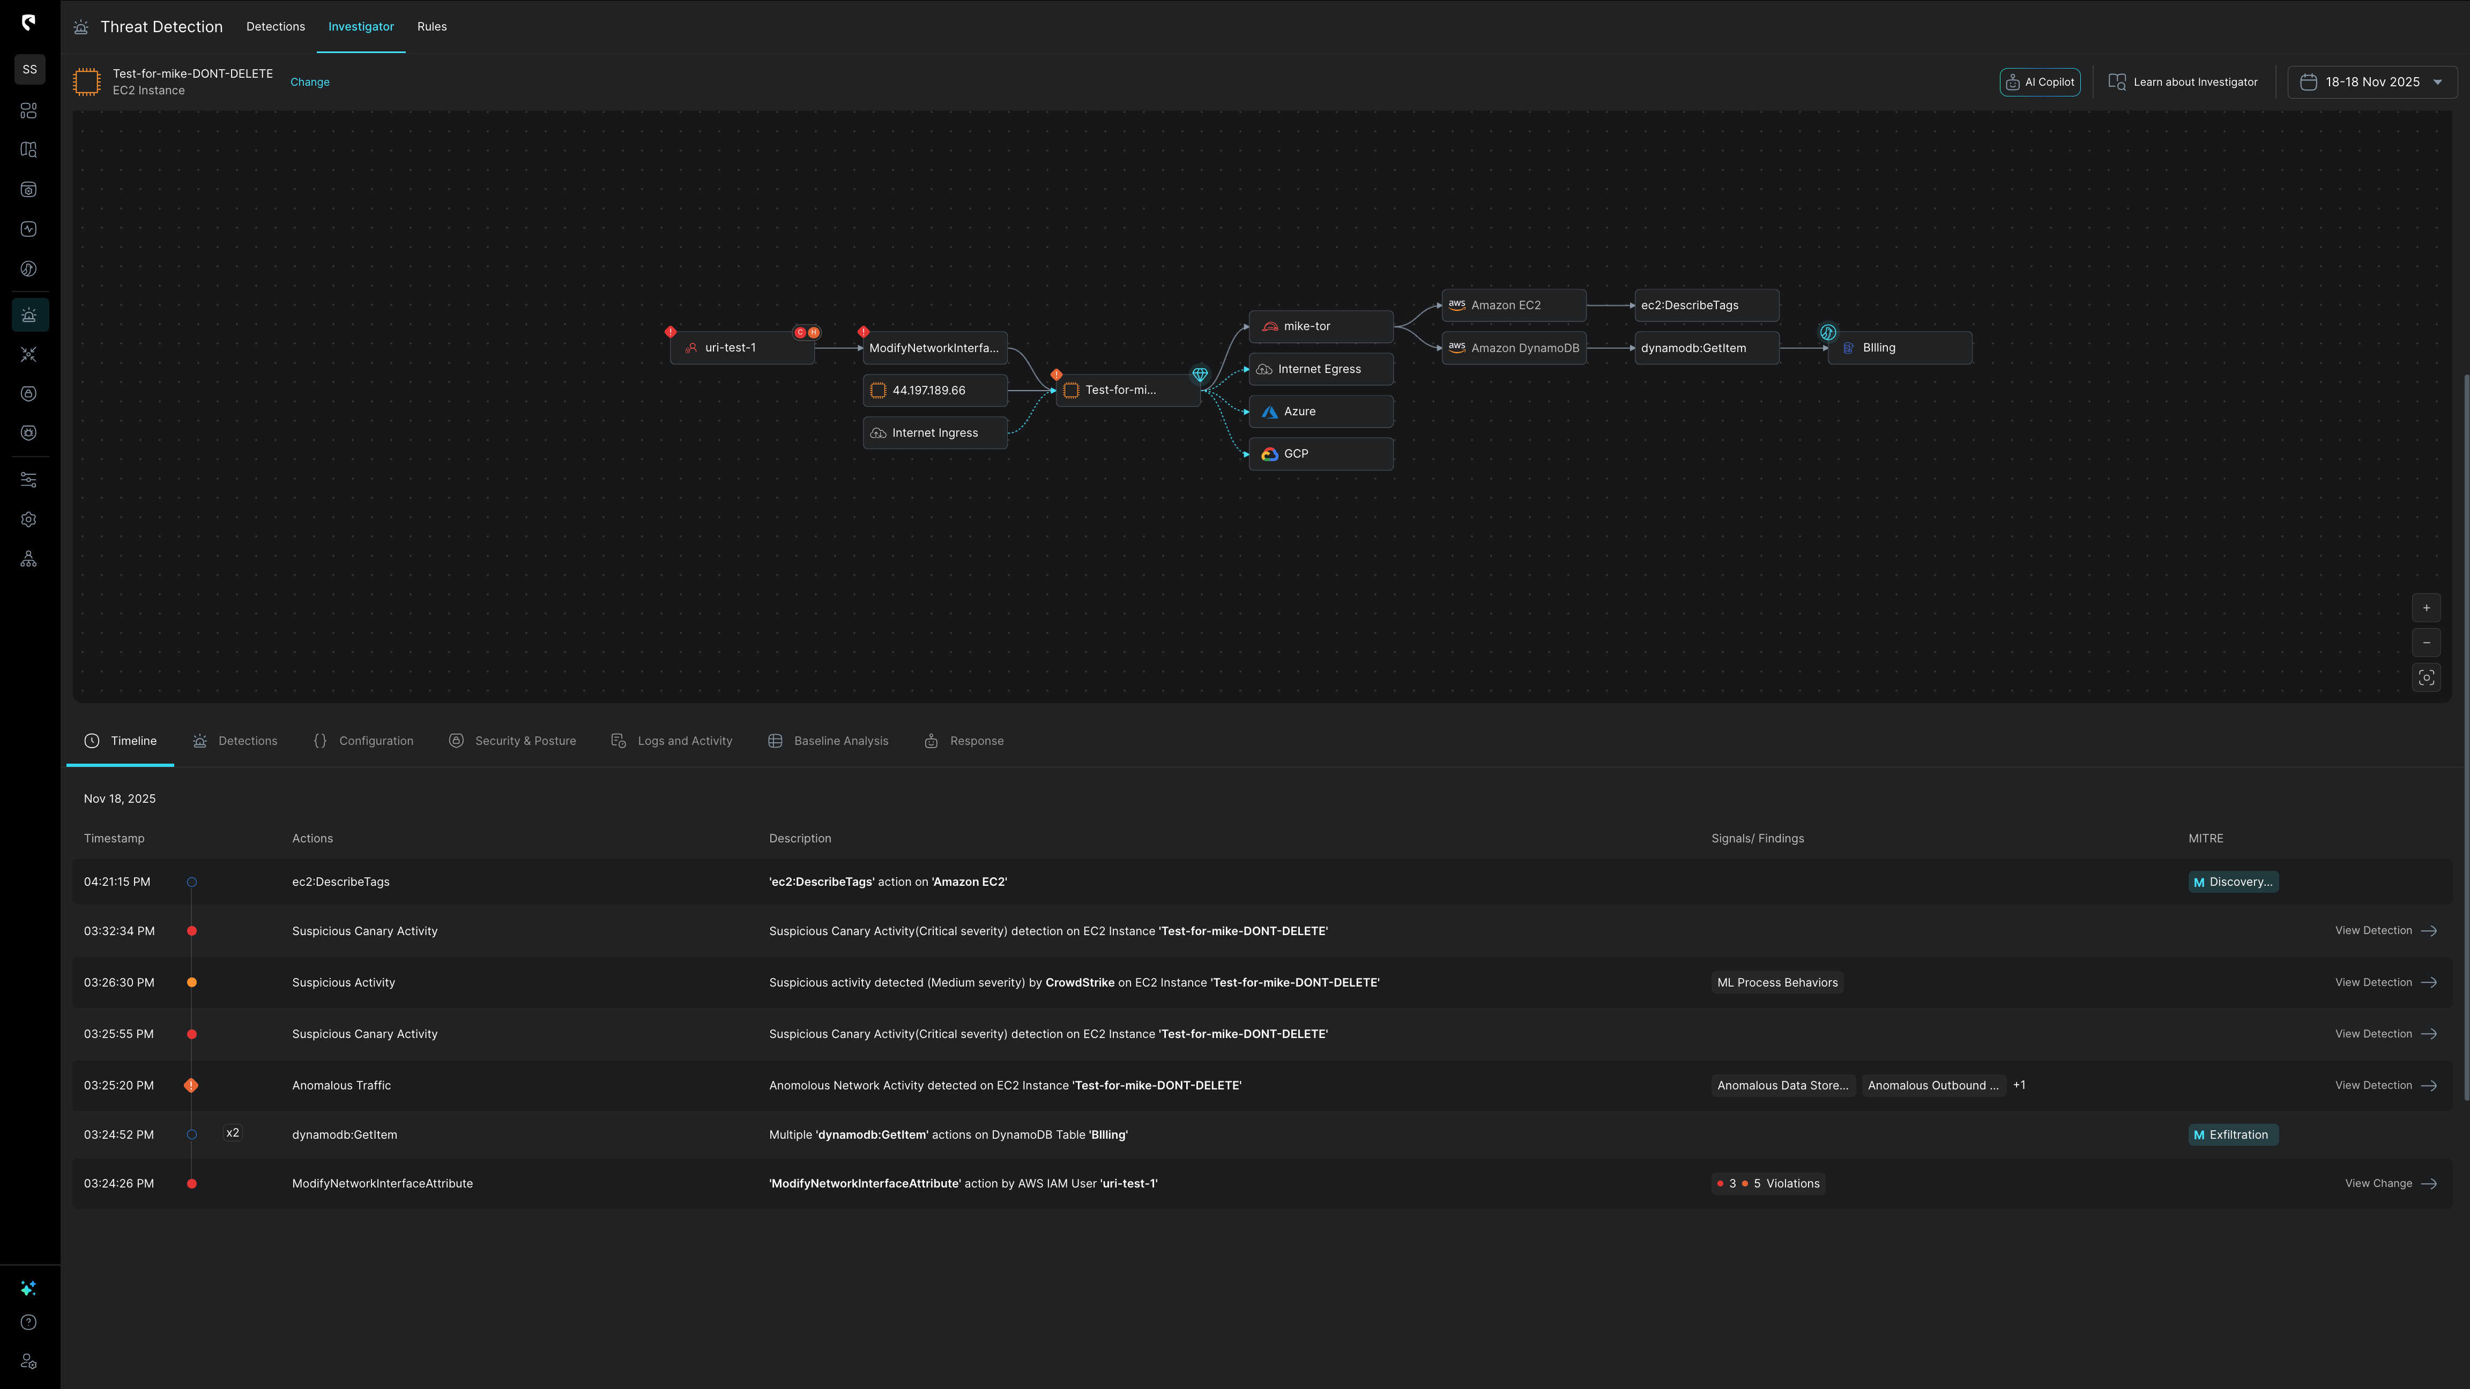The image size is (2470, 1389).
Task: Click the red alert badge on uri-test-1 node
Action: pos(670,332)
